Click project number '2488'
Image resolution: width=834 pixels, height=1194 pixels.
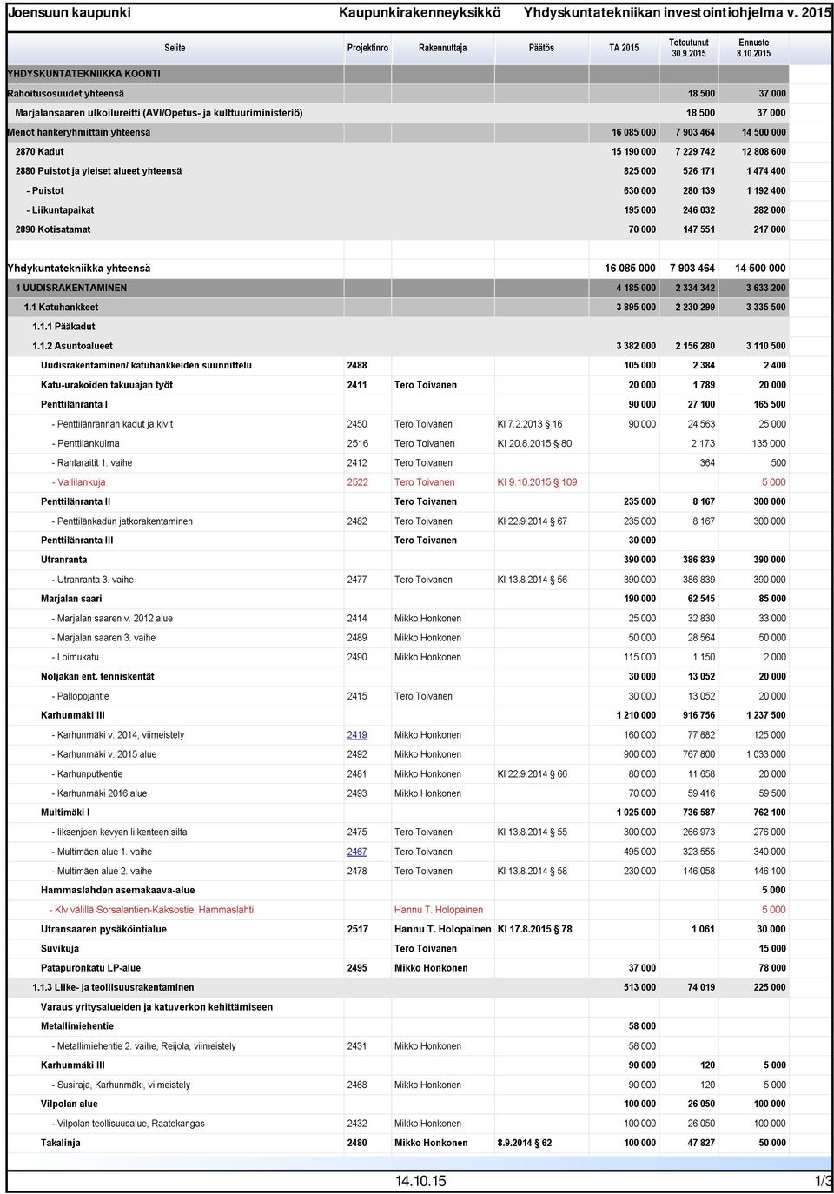[357, 366]
